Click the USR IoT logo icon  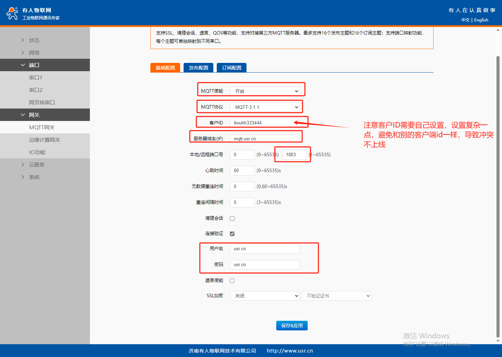pyautogui.click(x=12, y=13)
